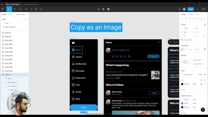208x117 pixels.
Task: Click the align horizontal centers icon
Action: point(186,19)
